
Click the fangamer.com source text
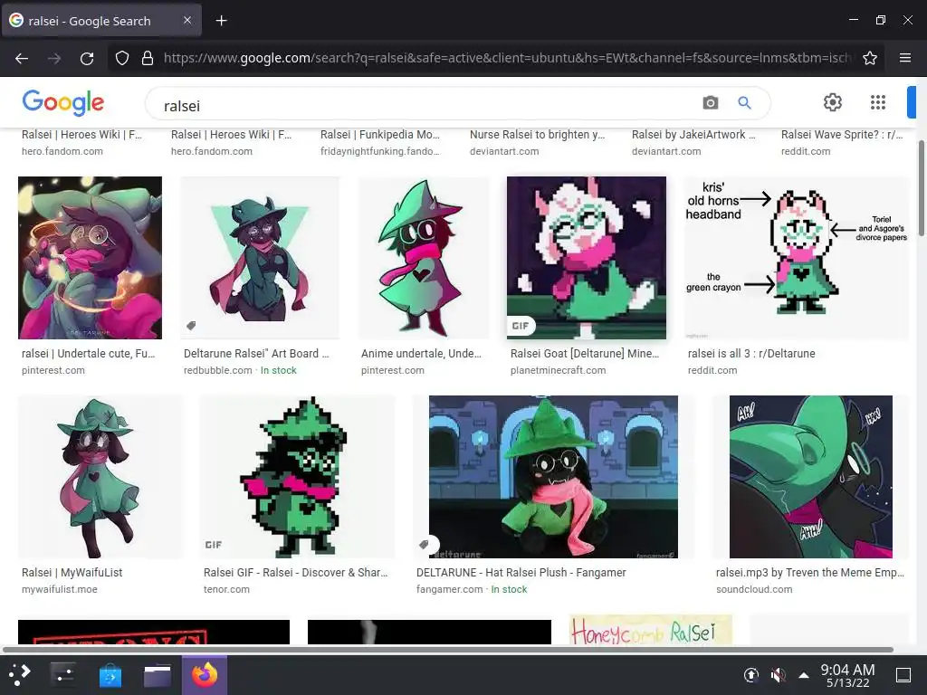[x=449, y=589]
